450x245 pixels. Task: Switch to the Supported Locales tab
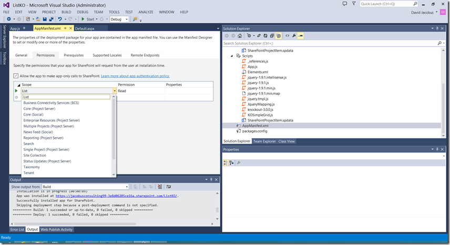pos(107,55)
